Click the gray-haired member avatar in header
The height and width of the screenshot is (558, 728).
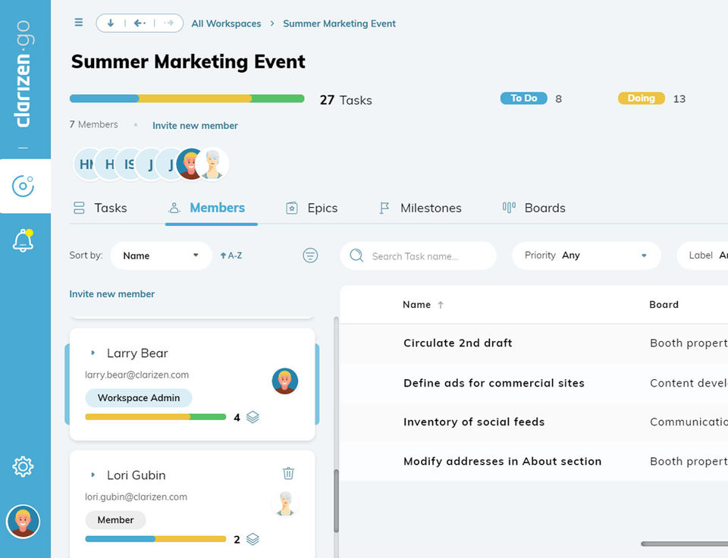(x=212, y=164)
